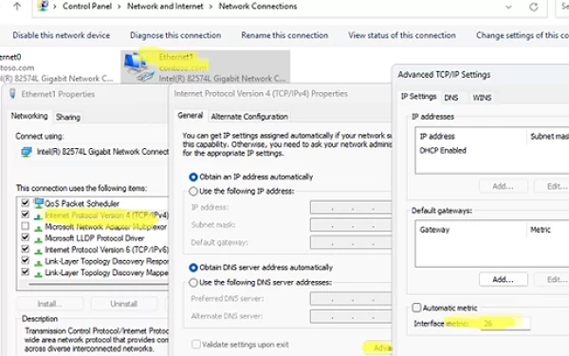Screen dimensions: 569x356
Task: Switch to the Alternate Configuration tab
Action: click(249, 117)
